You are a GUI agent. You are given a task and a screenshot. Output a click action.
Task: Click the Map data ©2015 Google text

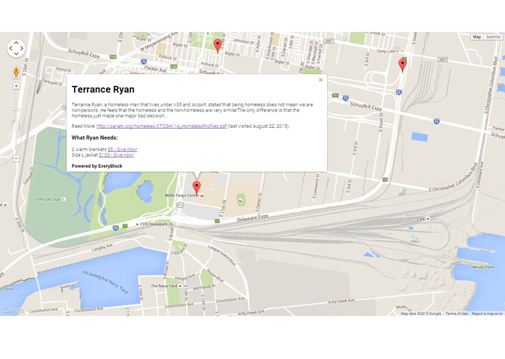point(421,313)
